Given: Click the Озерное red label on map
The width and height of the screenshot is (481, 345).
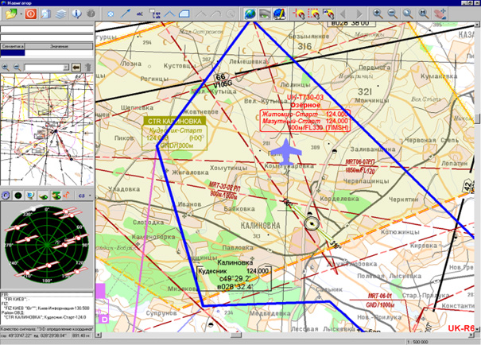Looking at the screenshot, I should pyautogui.click(x=305, y=105).
